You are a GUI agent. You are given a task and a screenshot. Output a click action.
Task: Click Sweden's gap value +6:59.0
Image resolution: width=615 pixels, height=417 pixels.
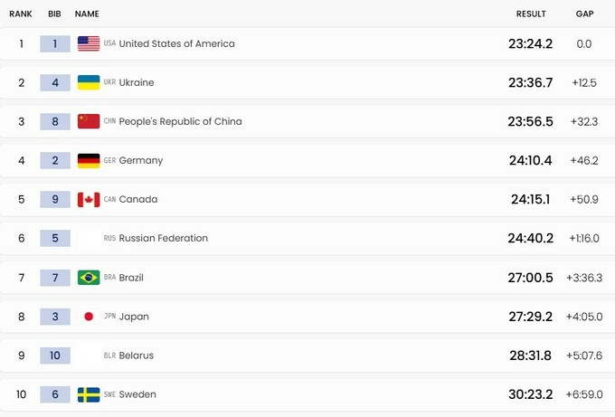584,394
